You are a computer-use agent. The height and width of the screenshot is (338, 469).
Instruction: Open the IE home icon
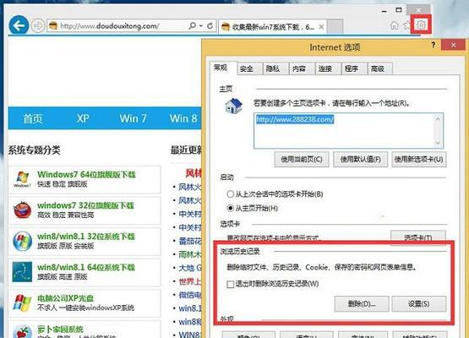point(395,25)
